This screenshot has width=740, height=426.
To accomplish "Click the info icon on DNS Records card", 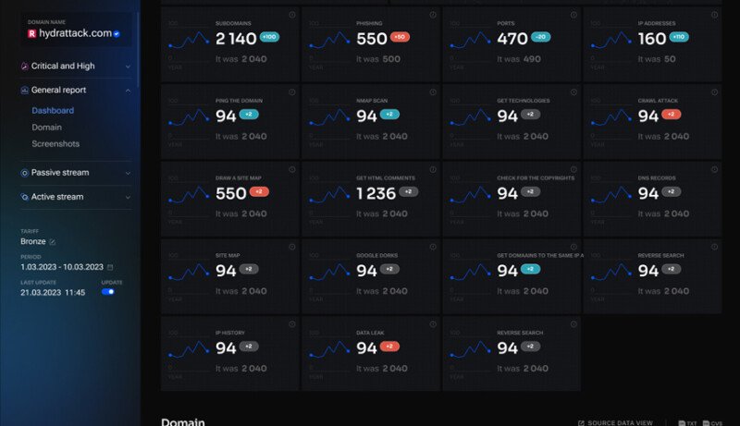I will 713,169.
